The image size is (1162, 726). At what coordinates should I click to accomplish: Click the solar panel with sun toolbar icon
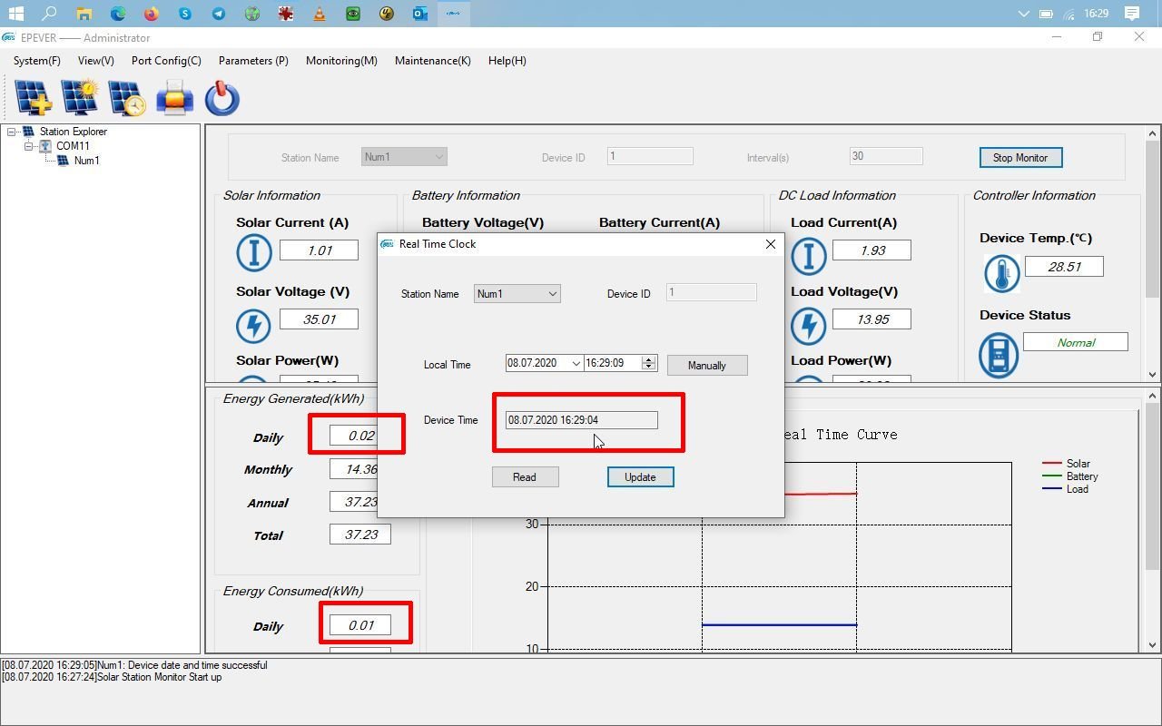click(80, 98)
